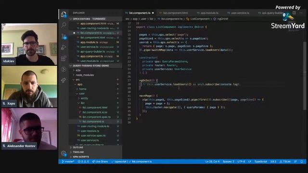Expand the Timeline panel
This screenshot has width=308, height=173.
tap(78, 152)
